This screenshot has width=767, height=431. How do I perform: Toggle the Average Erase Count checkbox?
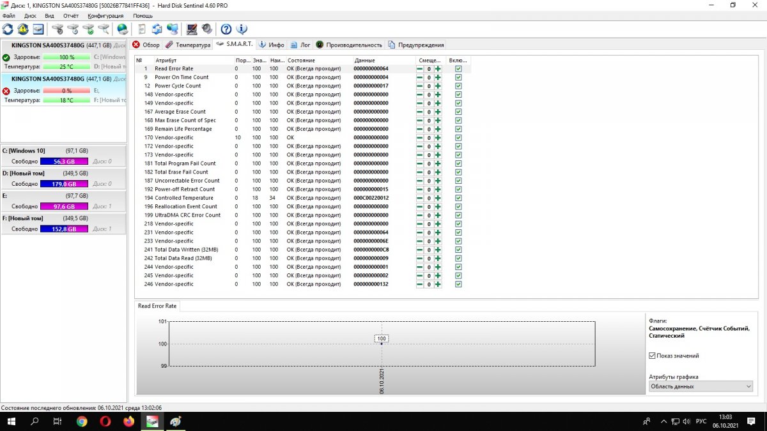coord(458,112)
